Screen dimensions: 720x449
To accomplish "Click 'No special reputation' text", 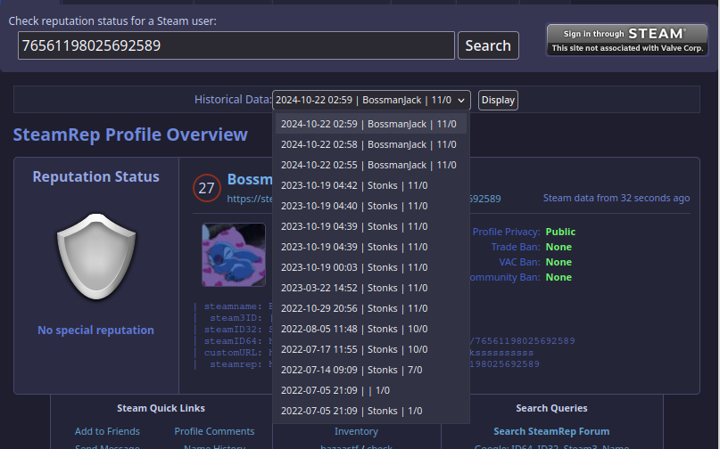I will 96,331.
